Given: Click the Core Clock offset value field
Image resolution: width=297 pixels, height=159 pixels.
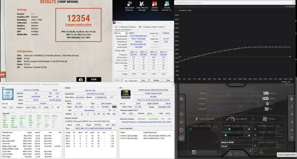Looking at the screenshot, I should coord(247,129).
